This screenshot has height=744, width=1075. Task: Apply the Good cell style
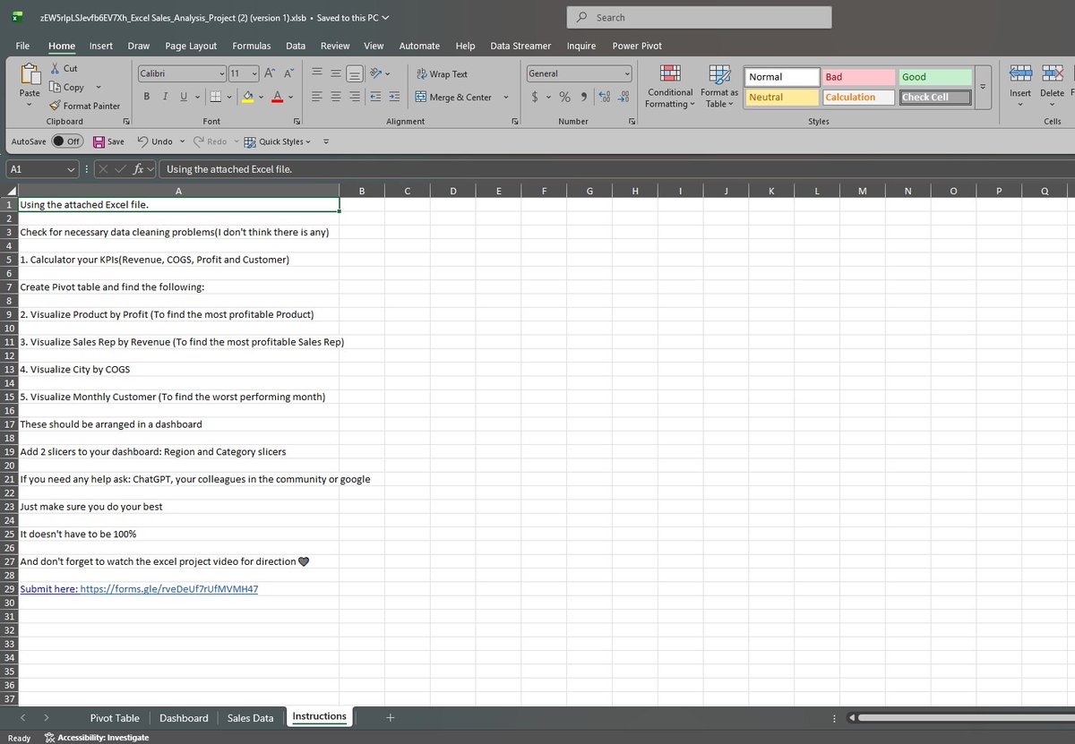(x=935, y=77)
